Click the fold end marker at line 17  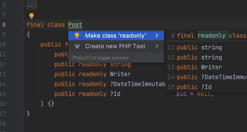(x=23, y=114)
